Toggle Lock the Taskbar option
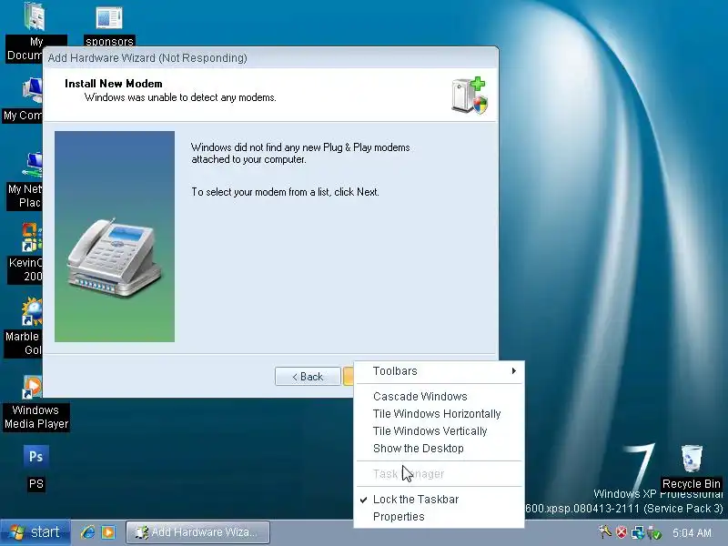Viewport: 728px width, 546px height. coord(439,499)
